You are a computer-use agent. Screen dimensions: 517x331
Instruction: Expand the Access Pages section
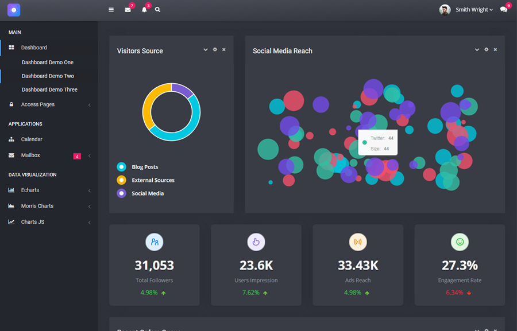coord(38,104)
